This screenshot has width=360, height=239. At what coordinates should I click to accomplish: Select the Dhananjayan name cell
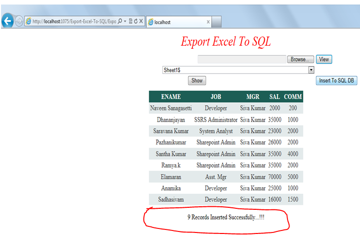[x=171, y=120]
